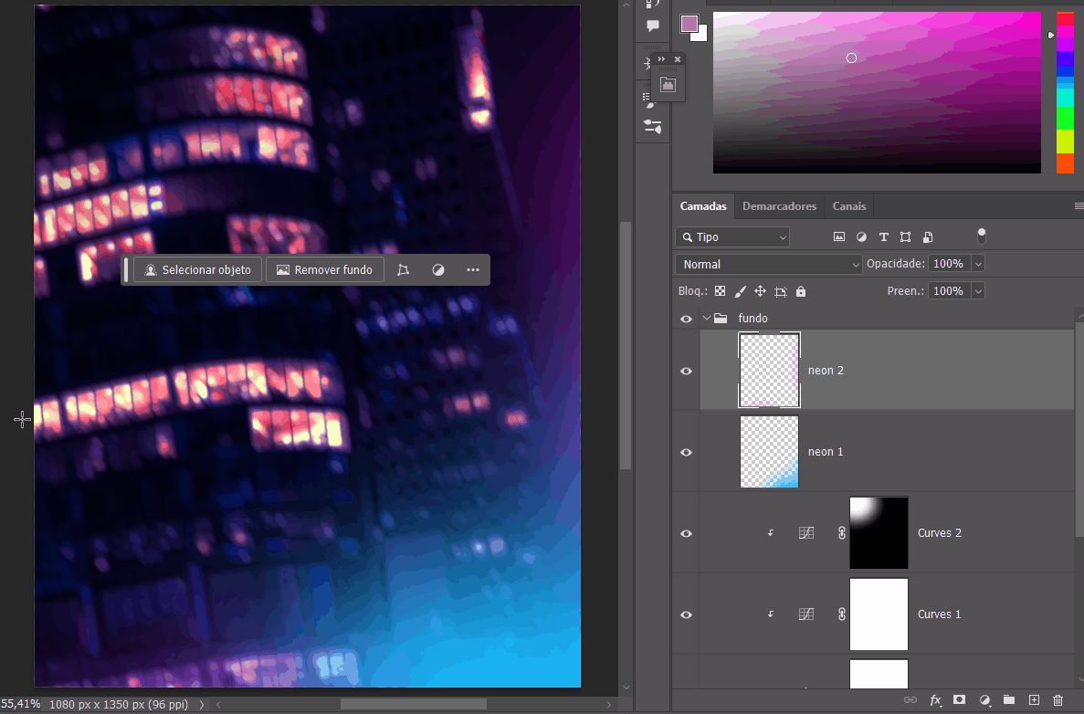Image resolution: width=1084 pixels, height=714 pixels.
Task: Click the fundo group folder icon
Action: [721, 318]
